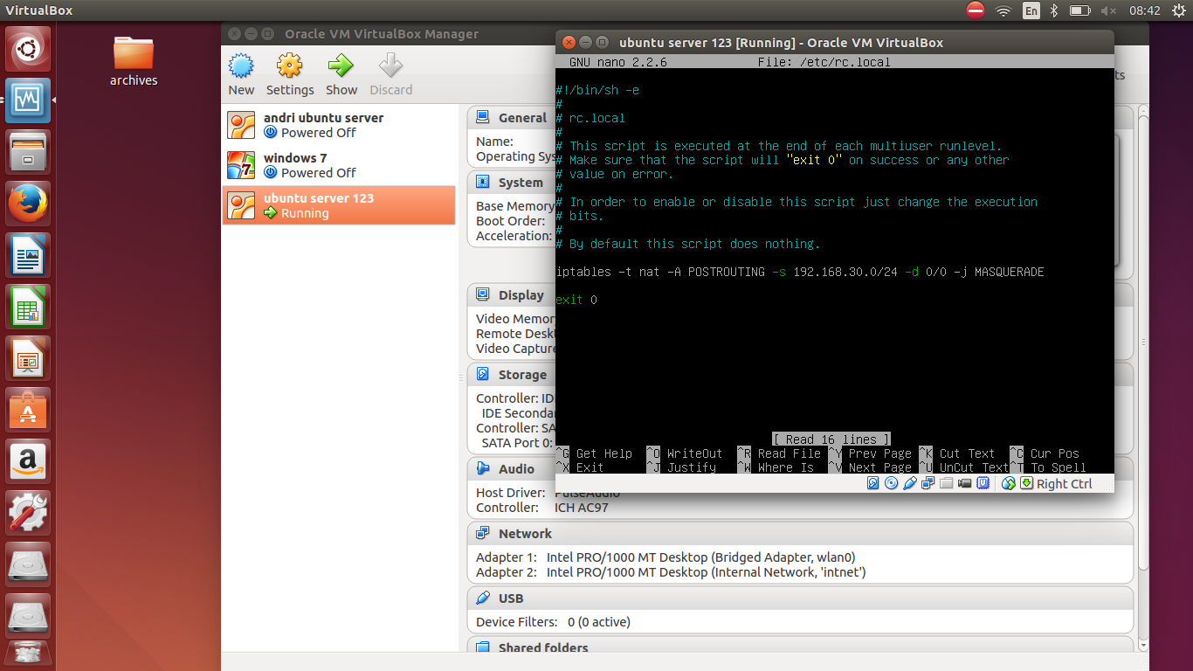
Task: Click the VirtualBox title in top panel
Action: click(39, 10)
